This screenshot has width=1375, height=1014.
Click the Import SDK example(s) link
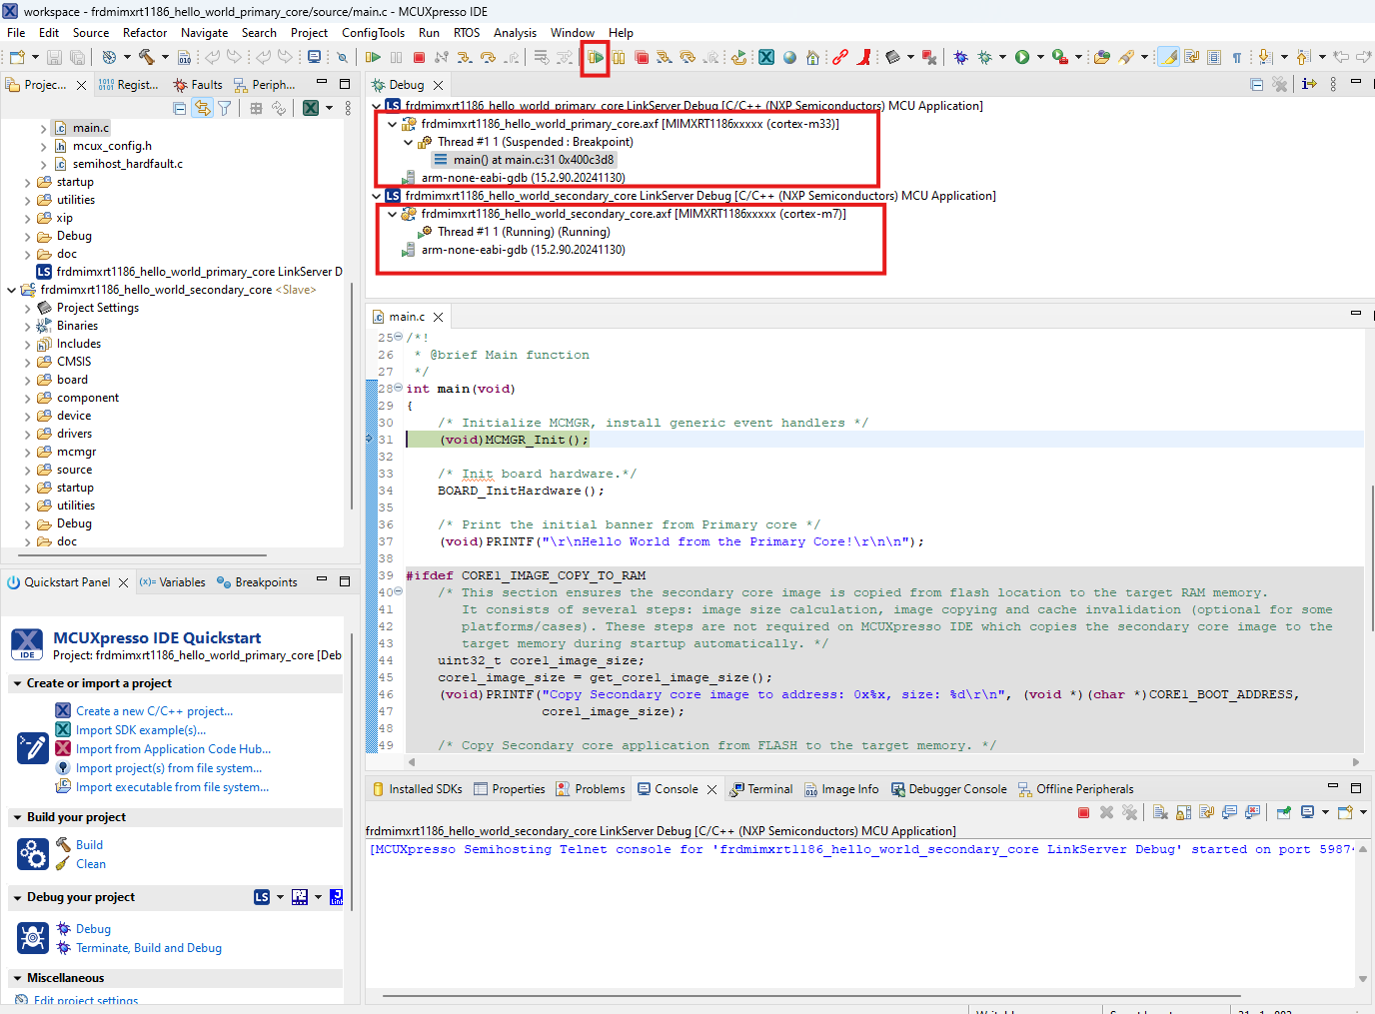[140, 730]
